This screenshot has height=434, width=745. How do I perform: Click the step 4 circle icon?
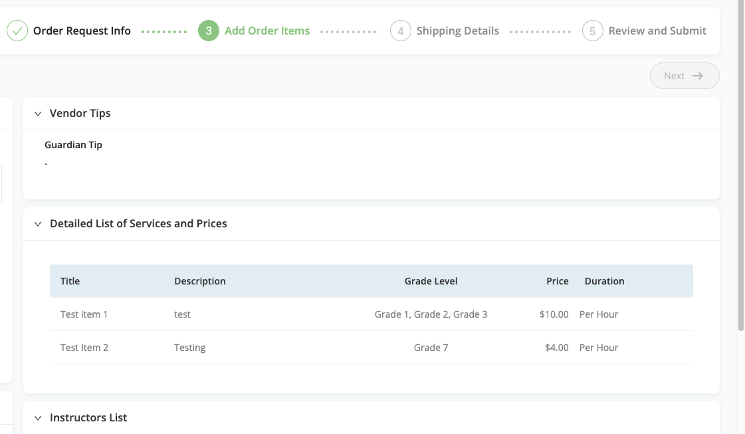tap(401, 31)
